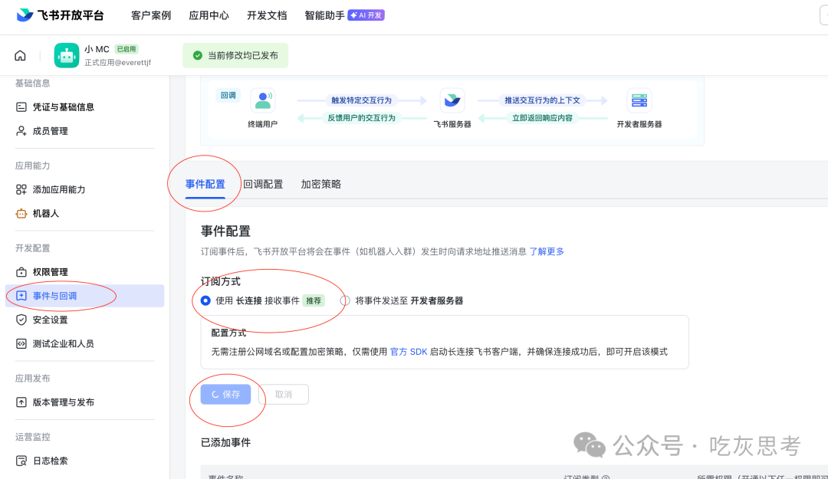
Task: Click the 飞书开放平台 logo icon
Action: coord(25,15)
